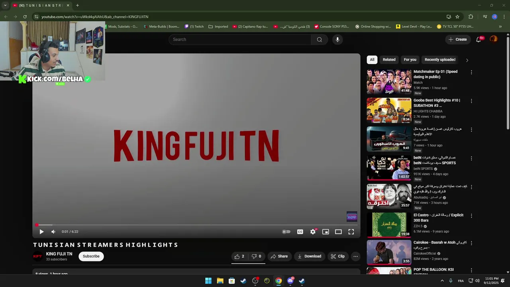Viewport: 510px width, 287px height.
Task: Open options for the Abulsadiq 35:57 video
Action: pyautogui.click(x=471, y=187)
